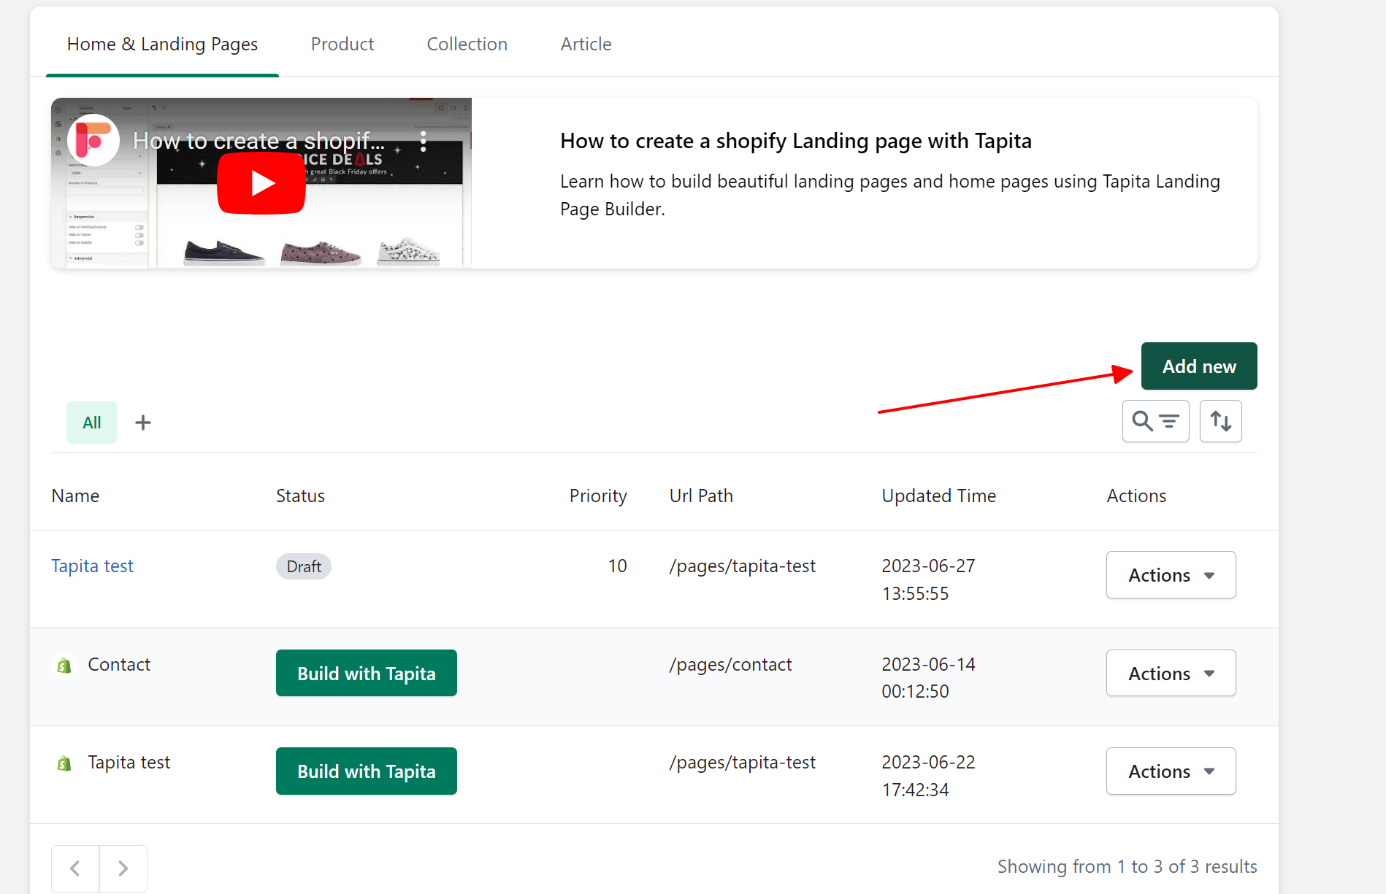1386x894 pixels.
Task: Switch to the Article tab
Action: (586, 44)
